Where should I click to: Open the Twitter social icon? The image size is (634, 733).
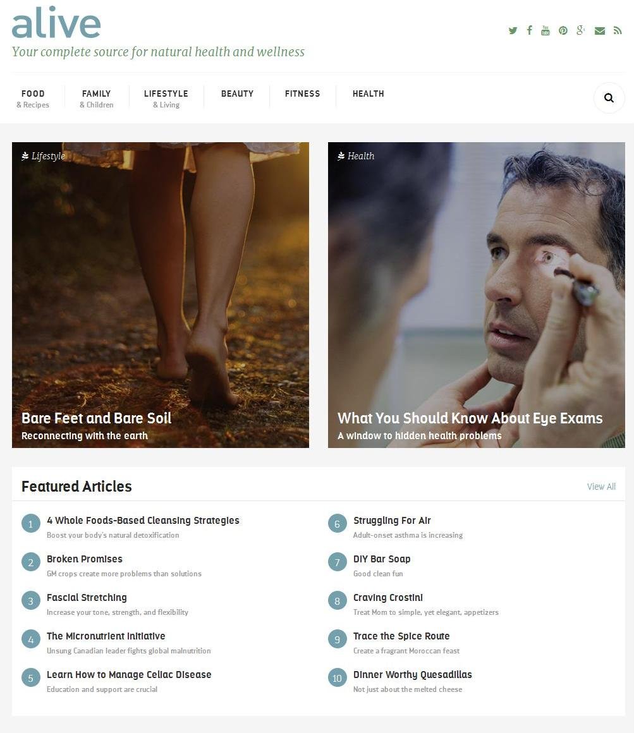pyautogui.click(x=513, y=31)
